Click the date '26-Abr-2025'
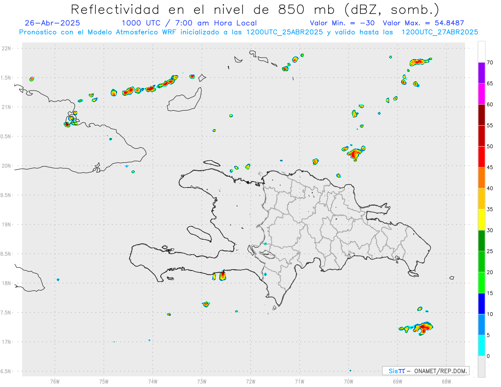The image size is (501, 387). (53, 23)
